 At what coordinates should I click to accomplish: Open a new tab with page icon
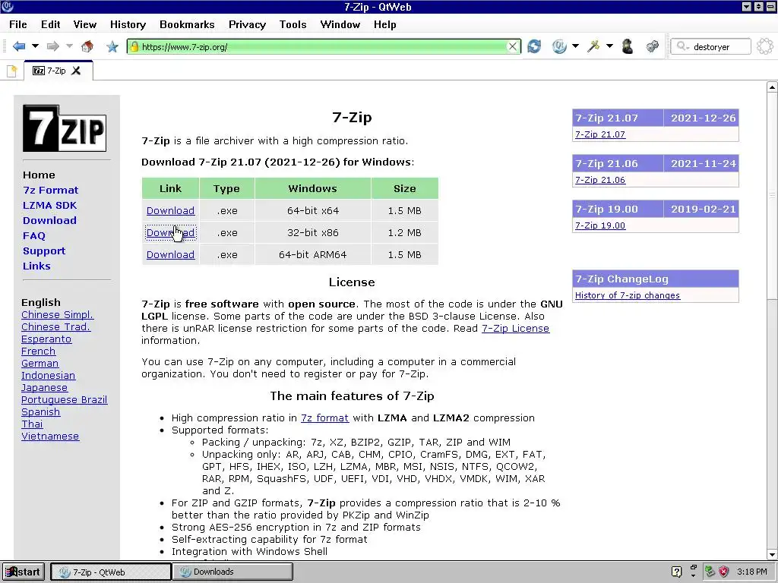pos(12,71)
